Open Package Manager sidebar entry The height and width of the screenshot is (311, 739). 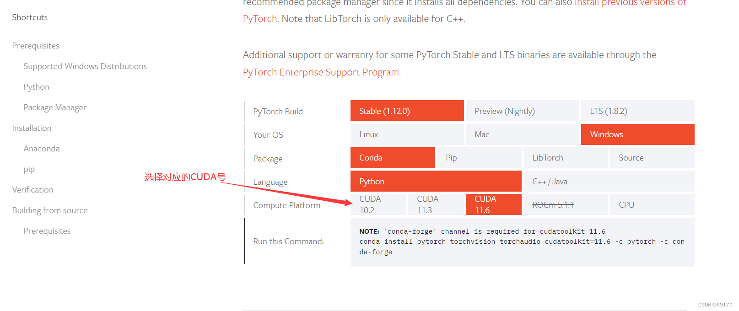(55, 107)
